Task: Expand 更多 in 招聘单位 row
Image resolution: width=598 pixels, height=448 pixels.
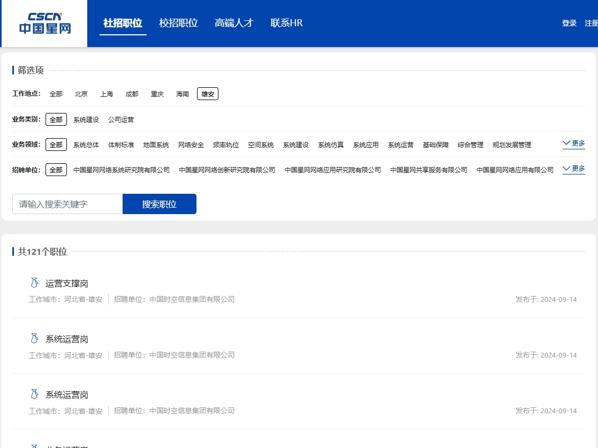Action: pos(573,169)
